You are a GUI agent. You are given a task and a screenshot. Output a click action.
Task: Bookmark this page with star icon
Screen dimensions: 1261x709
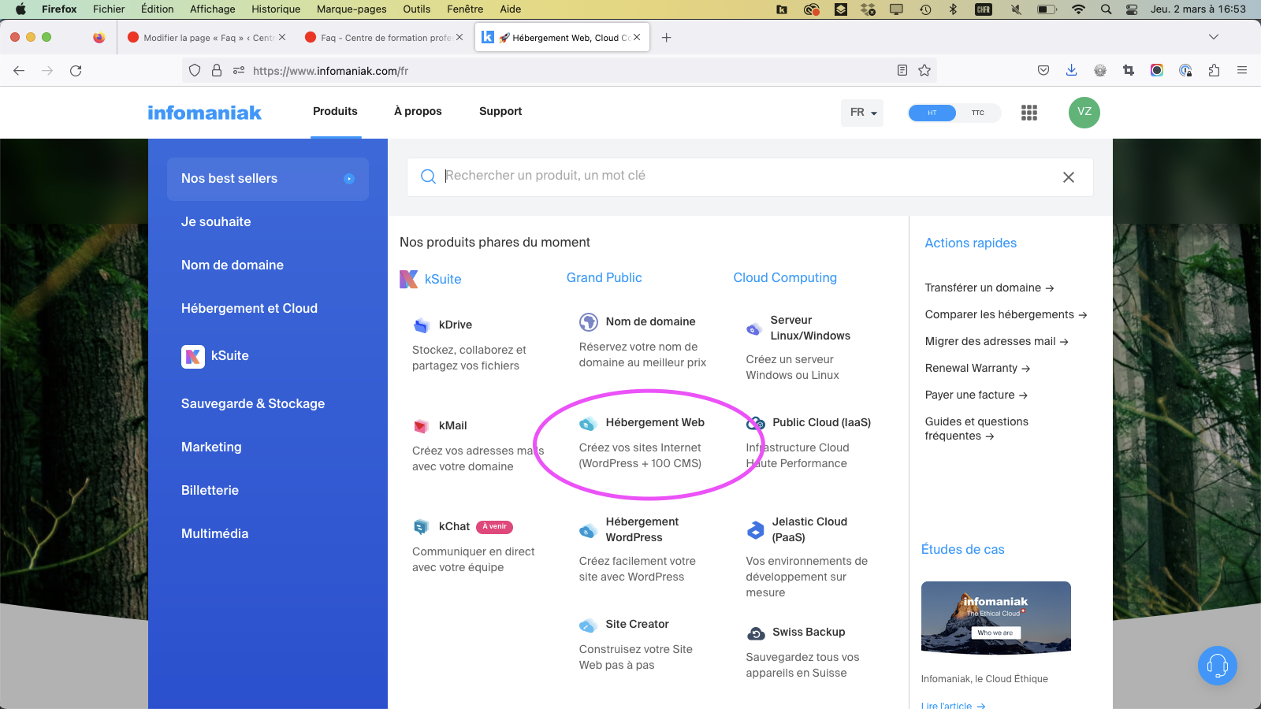[x=924, y=70]
